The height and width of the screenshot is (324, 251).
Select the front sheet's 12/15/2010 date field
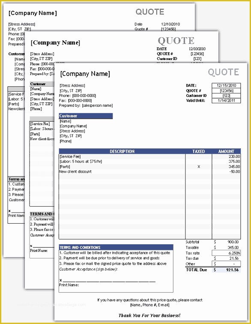tap(226, 86)
